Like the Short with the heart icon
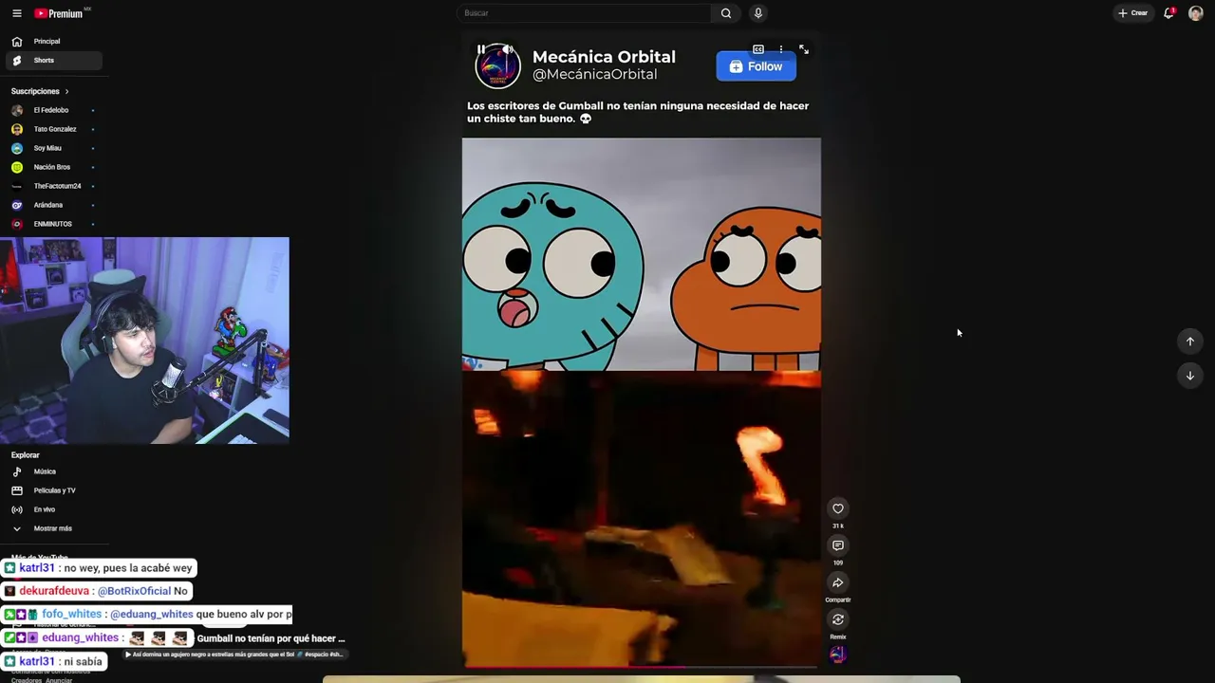Screen dimensions: 1215x683 [x=838, y=508]
